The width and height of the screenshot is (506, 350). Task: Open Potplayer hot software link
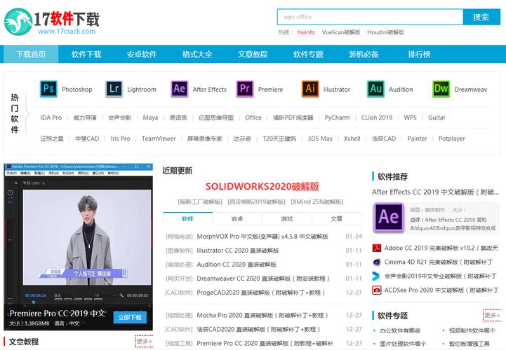tap(452, 139)
